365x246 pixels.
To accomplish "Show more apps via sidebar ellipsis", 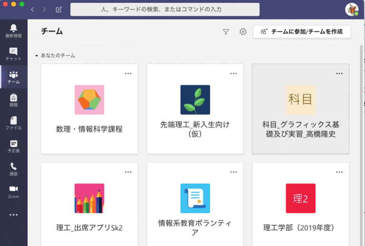I will [13, 215].
